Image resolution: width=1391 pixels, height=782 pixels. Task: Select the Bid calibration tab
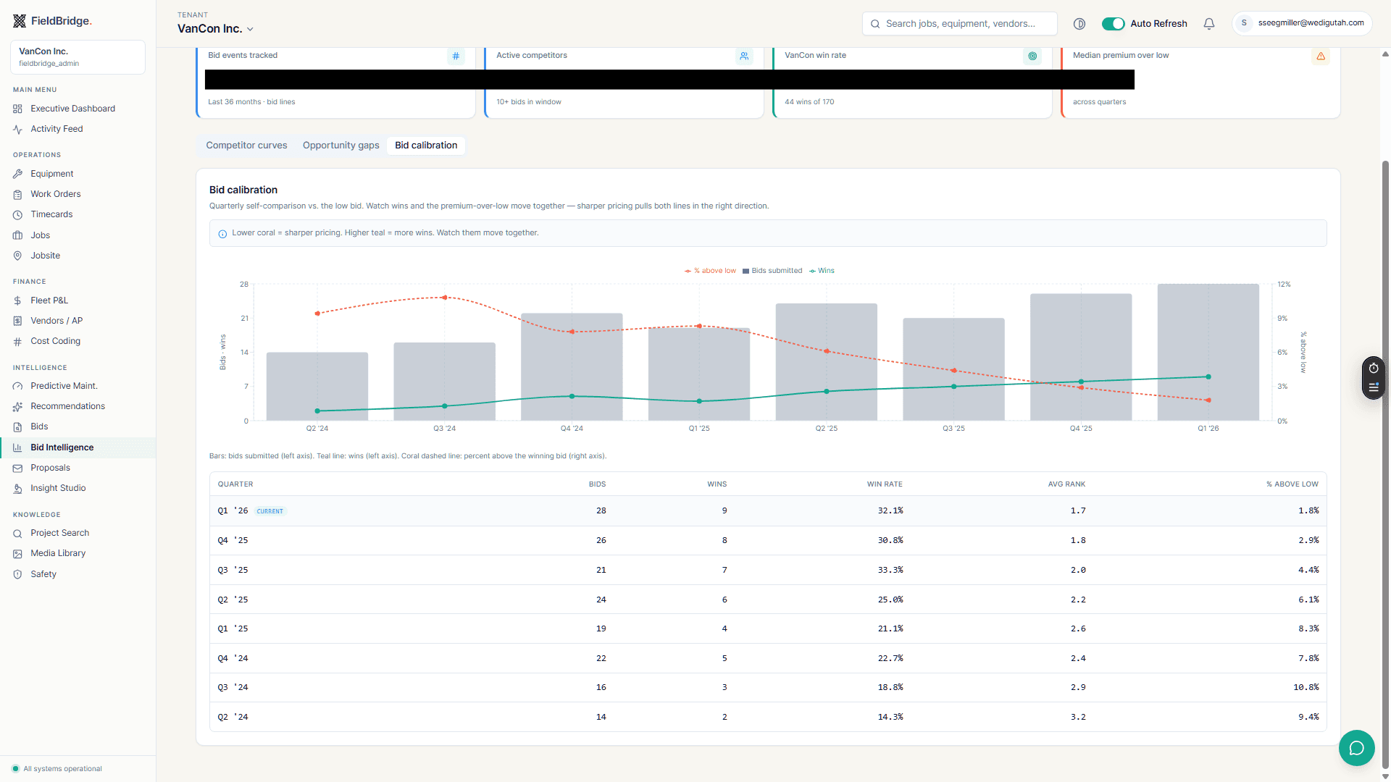[426, 146]
